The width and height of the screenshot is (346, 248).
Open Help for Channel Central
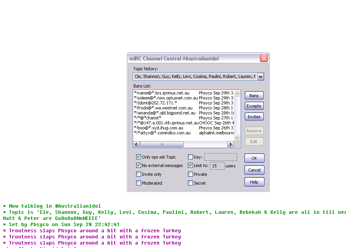point(254,182)
